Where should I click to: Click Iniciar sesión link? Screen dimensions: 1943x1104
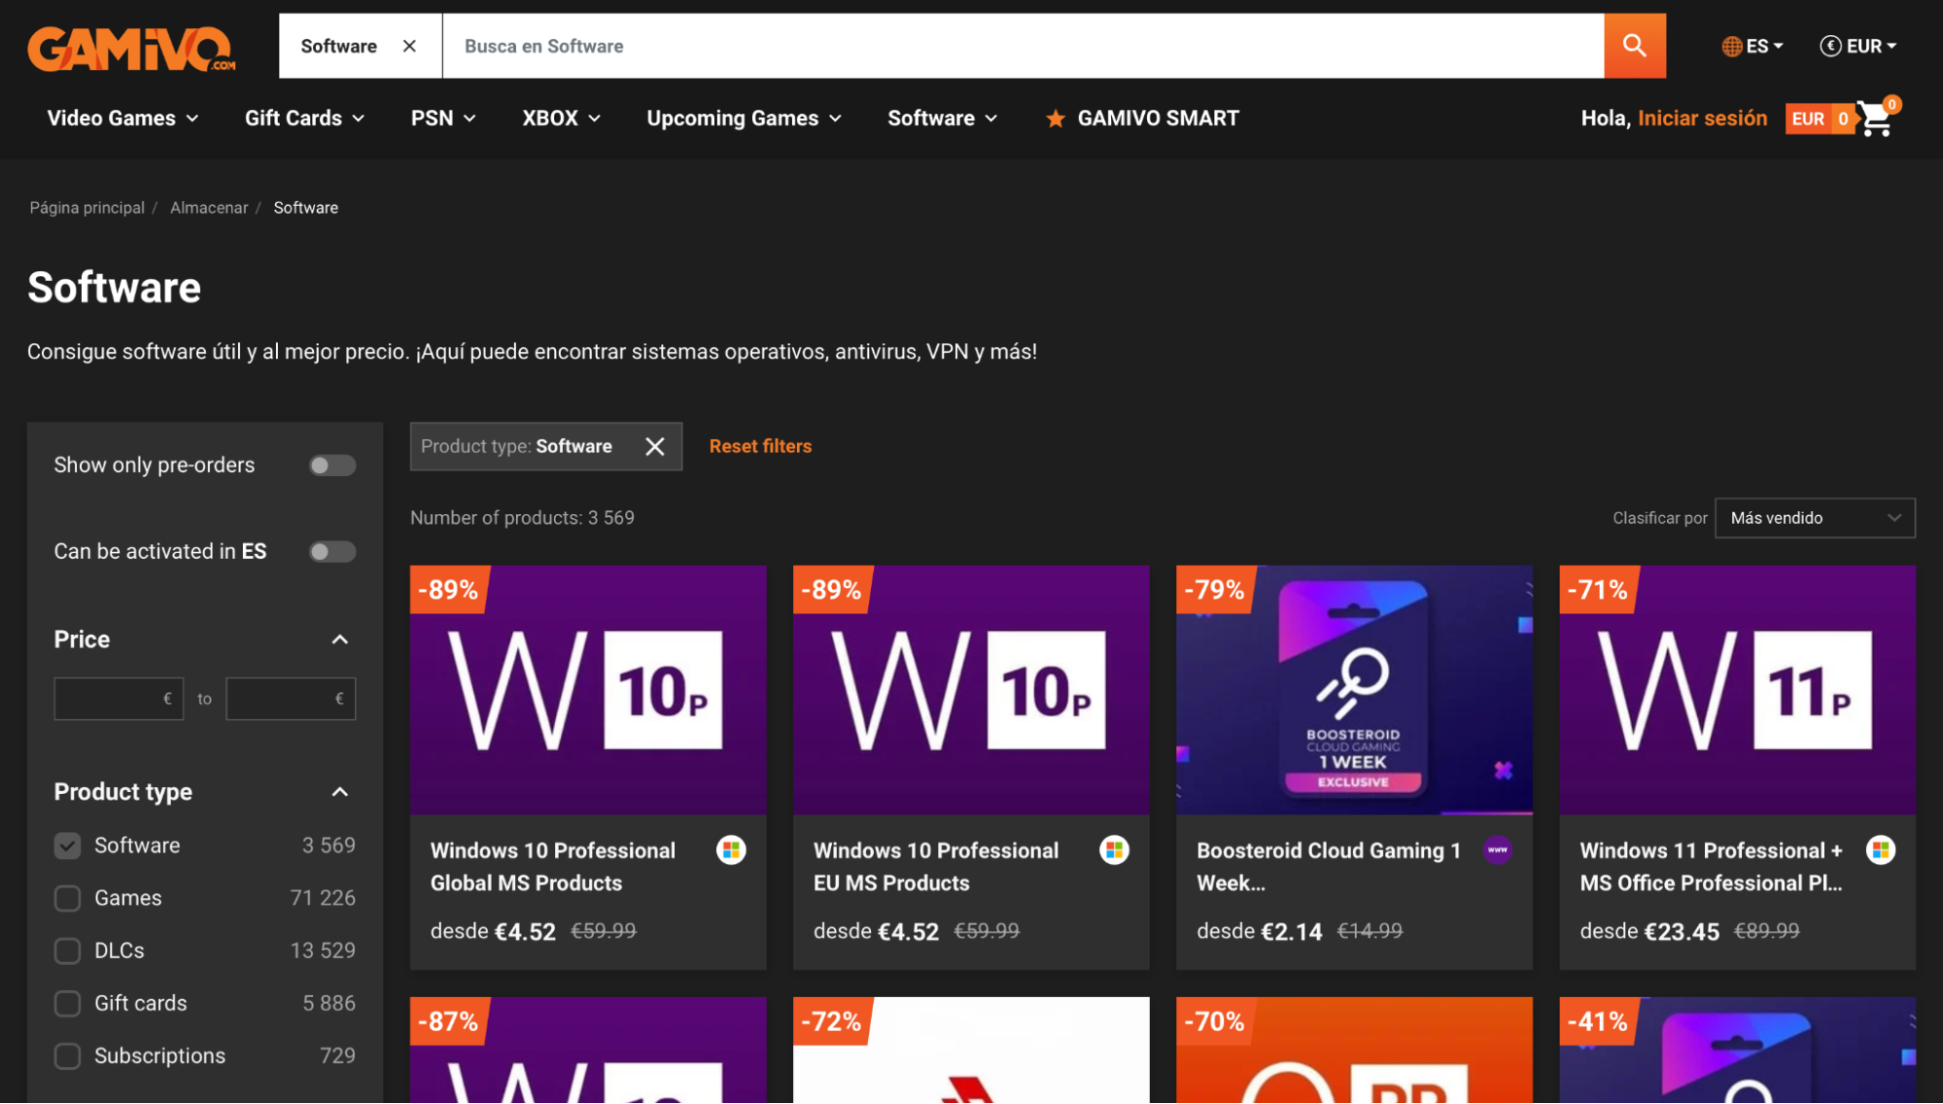point(1702,119)
